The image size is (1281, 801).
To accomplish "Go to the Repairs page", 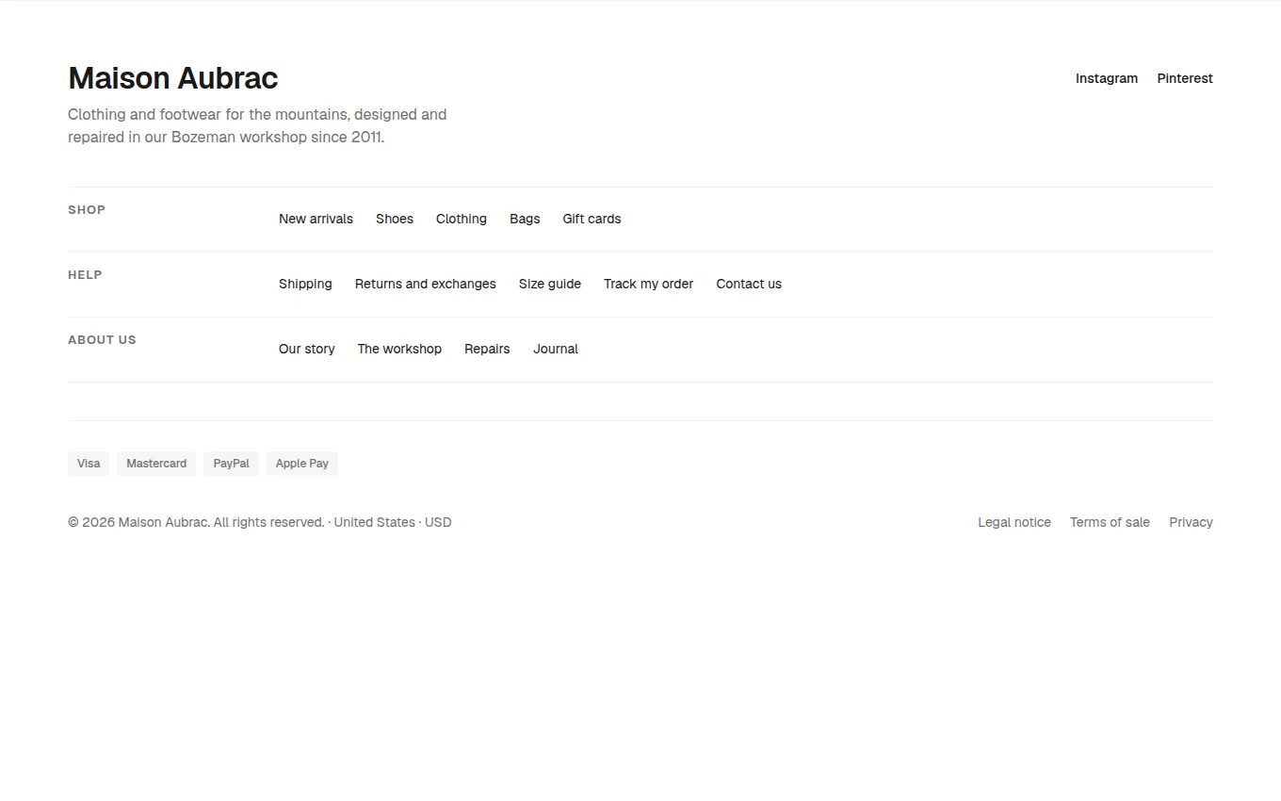I will coord(487,349).
